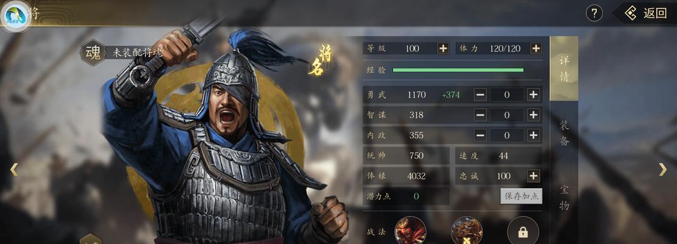
Task: Click the plus next to 等级 100
Action: click(x=443, y=48)
